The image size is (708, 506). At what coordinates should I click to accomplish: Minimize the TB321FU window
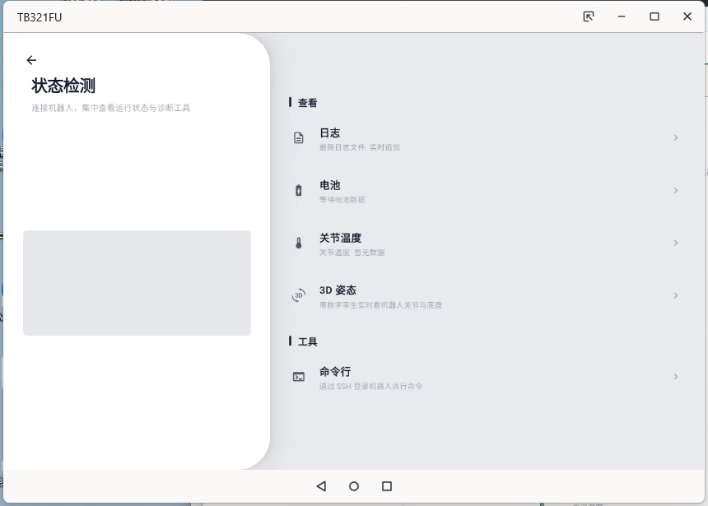click(622, 16)
